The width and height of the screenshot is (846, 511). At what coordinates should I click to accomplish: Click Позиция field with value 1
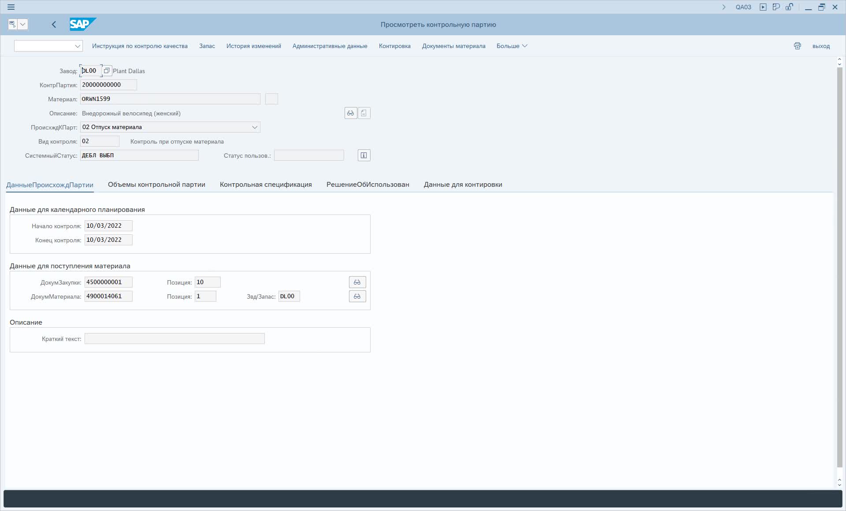click(x=205, y=296)
